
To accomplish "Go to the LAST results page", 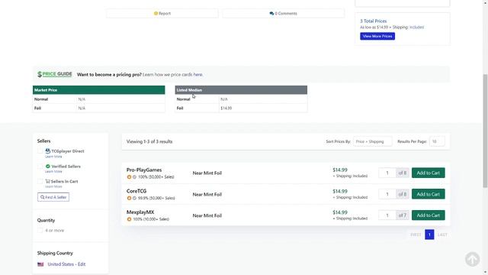I will click(442, 235).
